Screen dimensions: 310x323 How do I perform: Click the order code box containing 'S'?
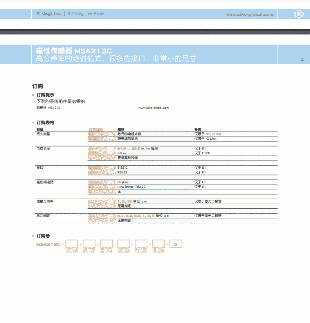[176, 244]
